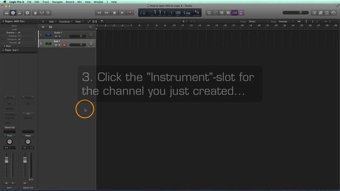Click the Inst 1 track pan knob

tap(91, 44)
